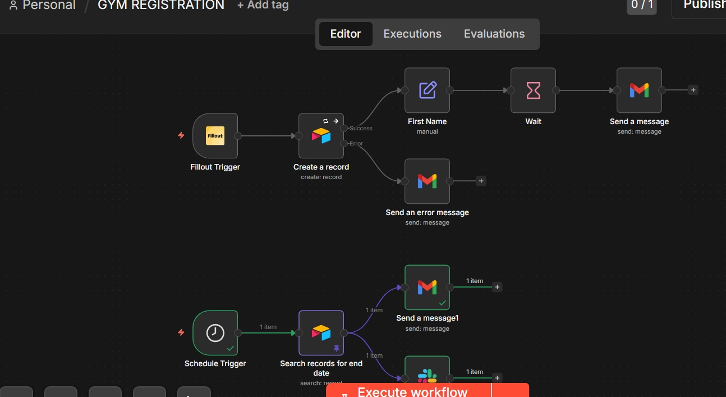726x397 pixels.
Task: Click lightning bolt beside Schedule Trigger
Action: (x=181, y=332)
